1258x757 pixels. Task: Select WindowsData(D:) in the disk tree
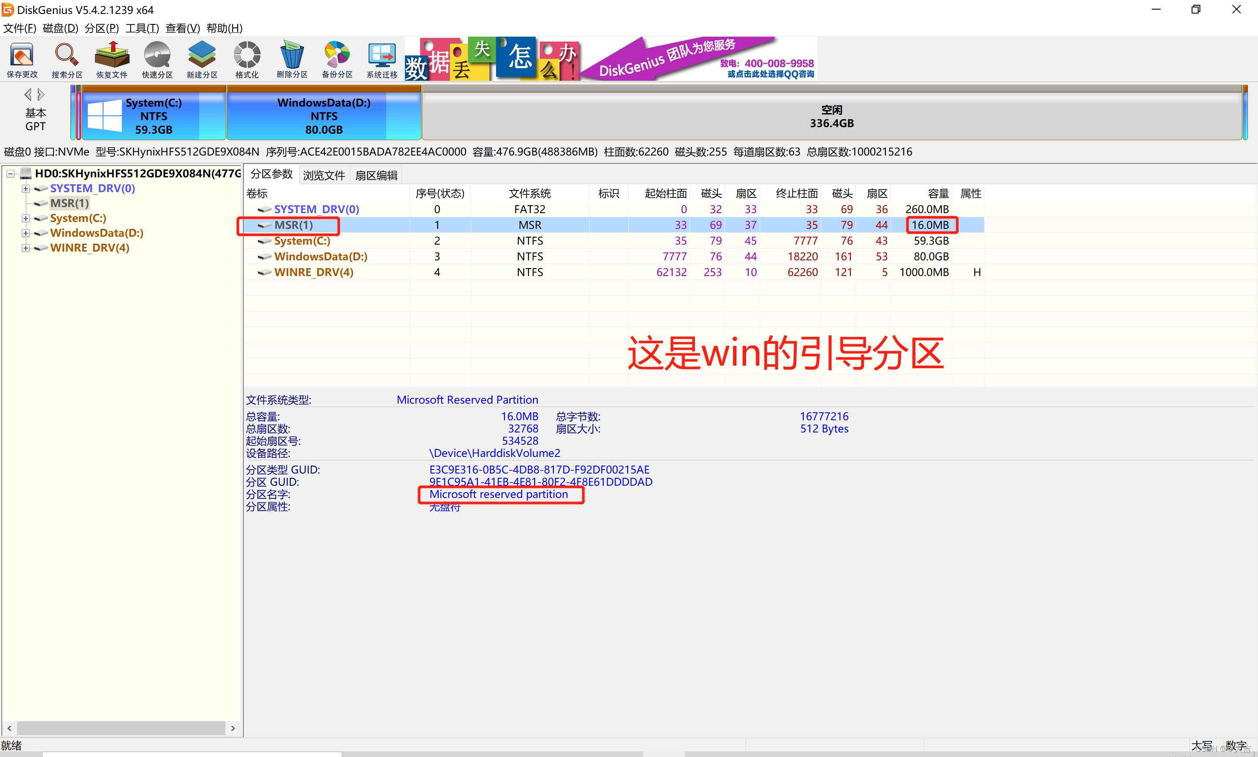click(x=97, y=233)
